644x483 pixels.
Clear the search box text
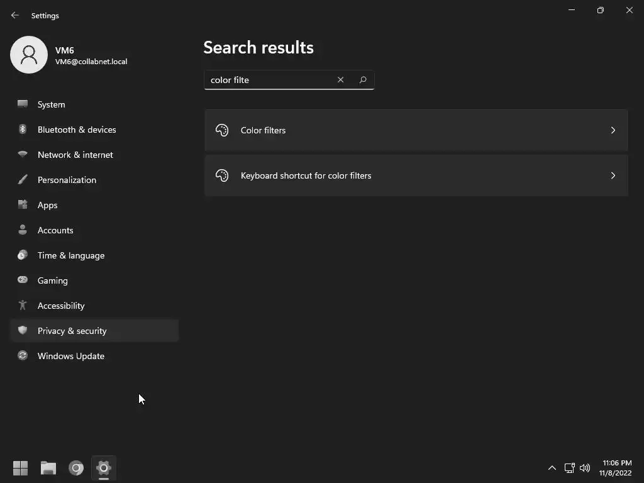340,80
